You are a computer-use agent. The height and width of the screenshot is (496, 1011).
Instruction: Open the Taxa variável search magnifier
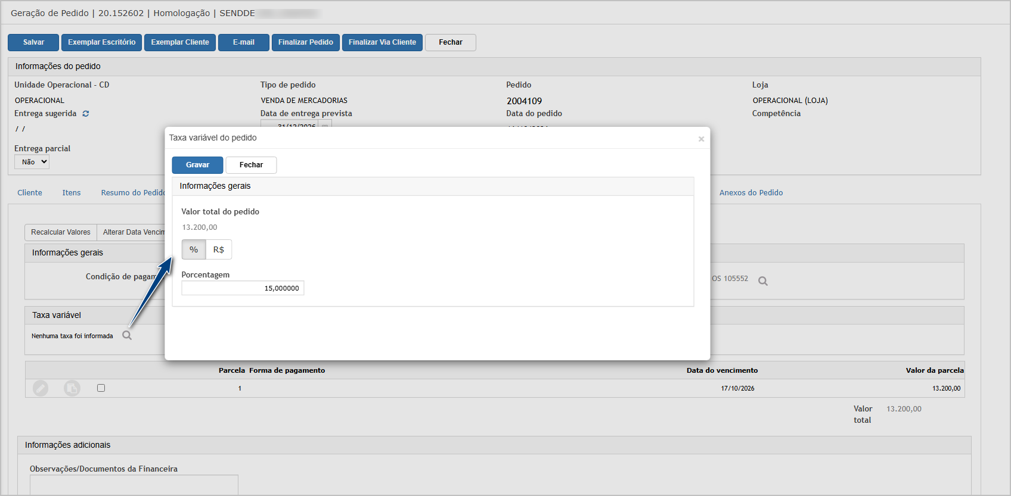[x=127, y=335]
